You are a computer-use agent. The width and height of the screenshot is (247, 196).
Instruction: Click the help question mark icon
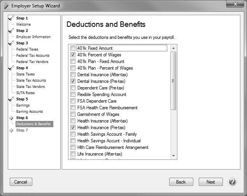[232, 182]
